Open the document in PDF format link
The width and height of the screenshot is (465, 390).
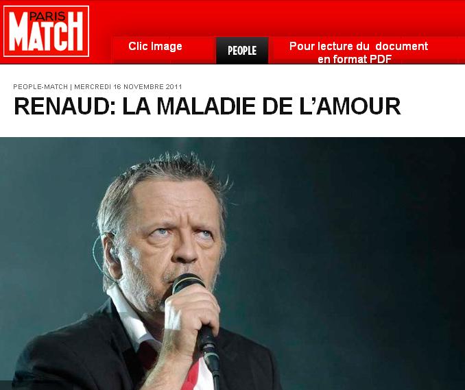click(x=358, y=53)
